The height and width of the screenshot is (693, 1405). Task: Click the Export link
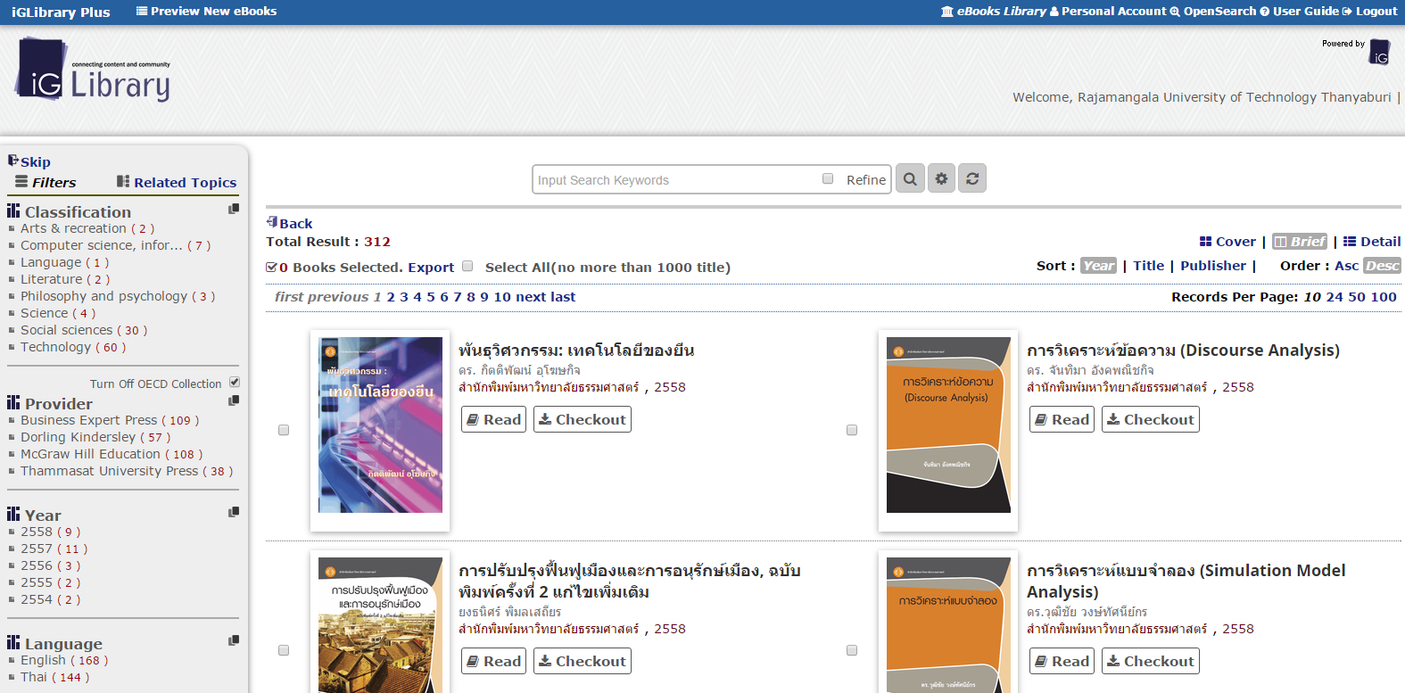click(x=431, y=267)
